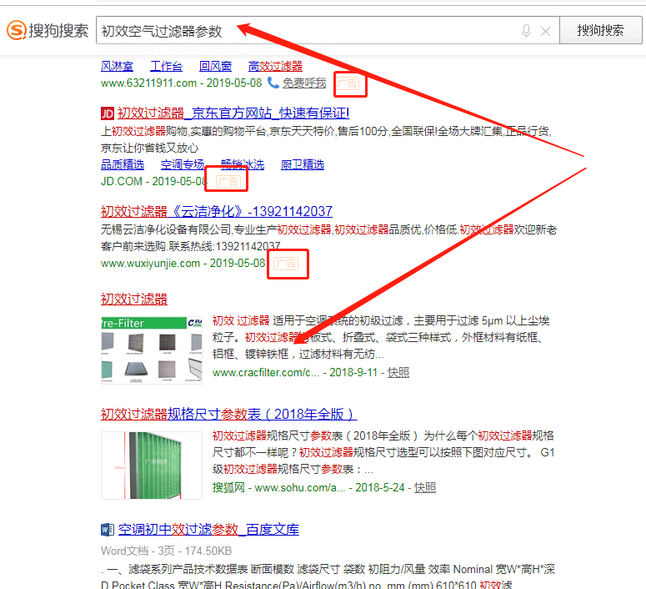Click the Word document icon
Viewport: 646px width, 589px height.
coord(108,530)
